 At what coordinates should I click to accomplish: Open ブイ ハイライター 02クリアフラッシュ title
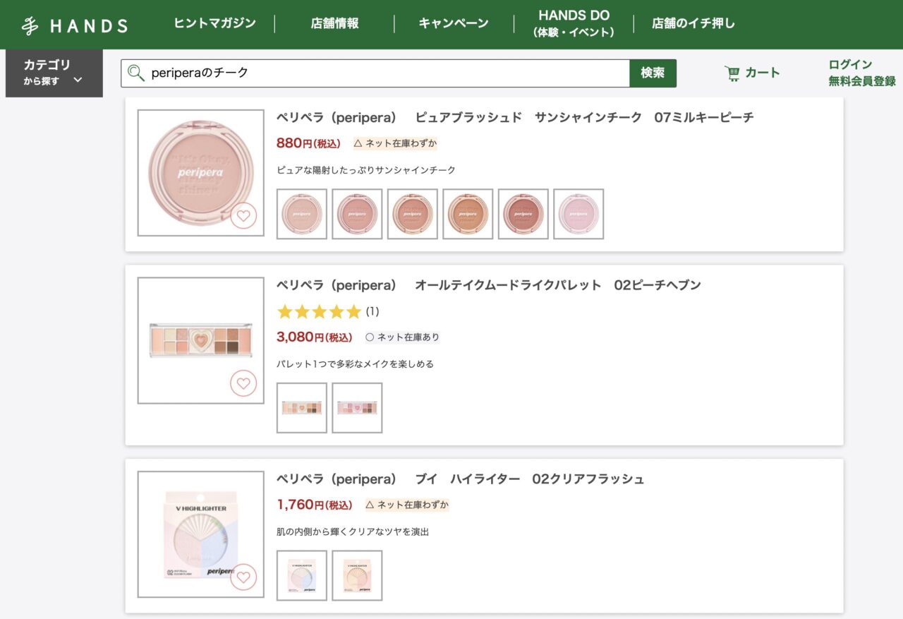click(x=460, y=479)
